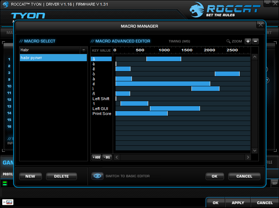279x208 pixels.
Task: Create a new macro with NEW button
Action: click(x=30, y=176)
